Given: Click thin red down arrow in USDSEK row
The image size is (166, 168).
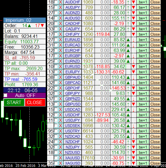Looking at the screenshot, I should 133,126.
